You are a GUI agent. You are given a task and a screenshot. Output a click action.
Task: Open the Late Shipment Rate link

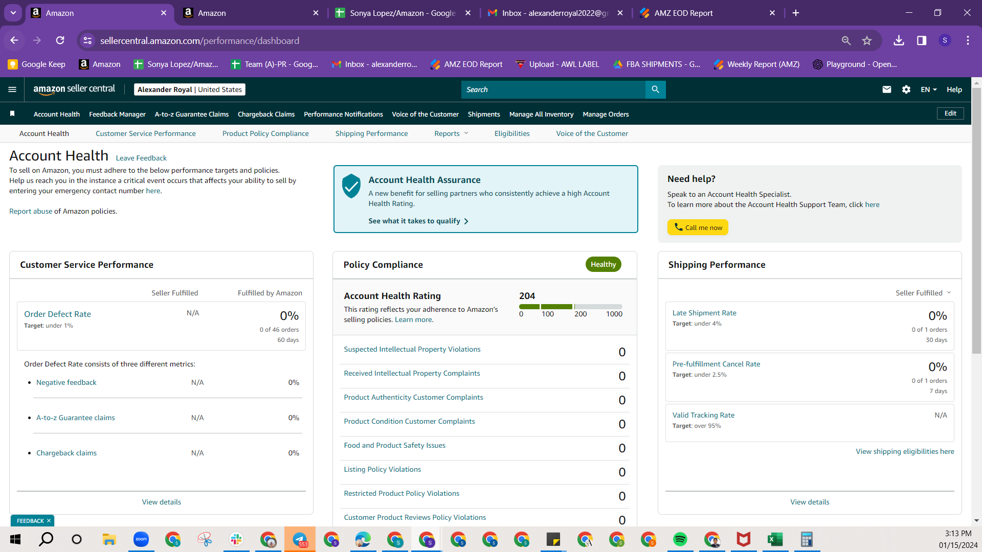pos(704,313)
